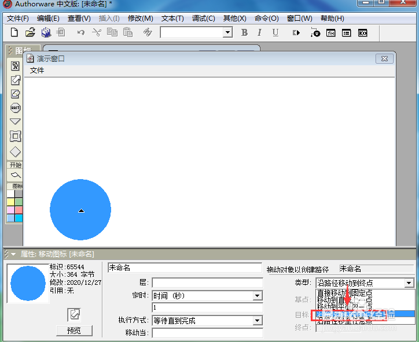Screen dimensions: 419x342
Task: Choose highlighted 沿路径移动到终点 option
Action: point(365,314)
